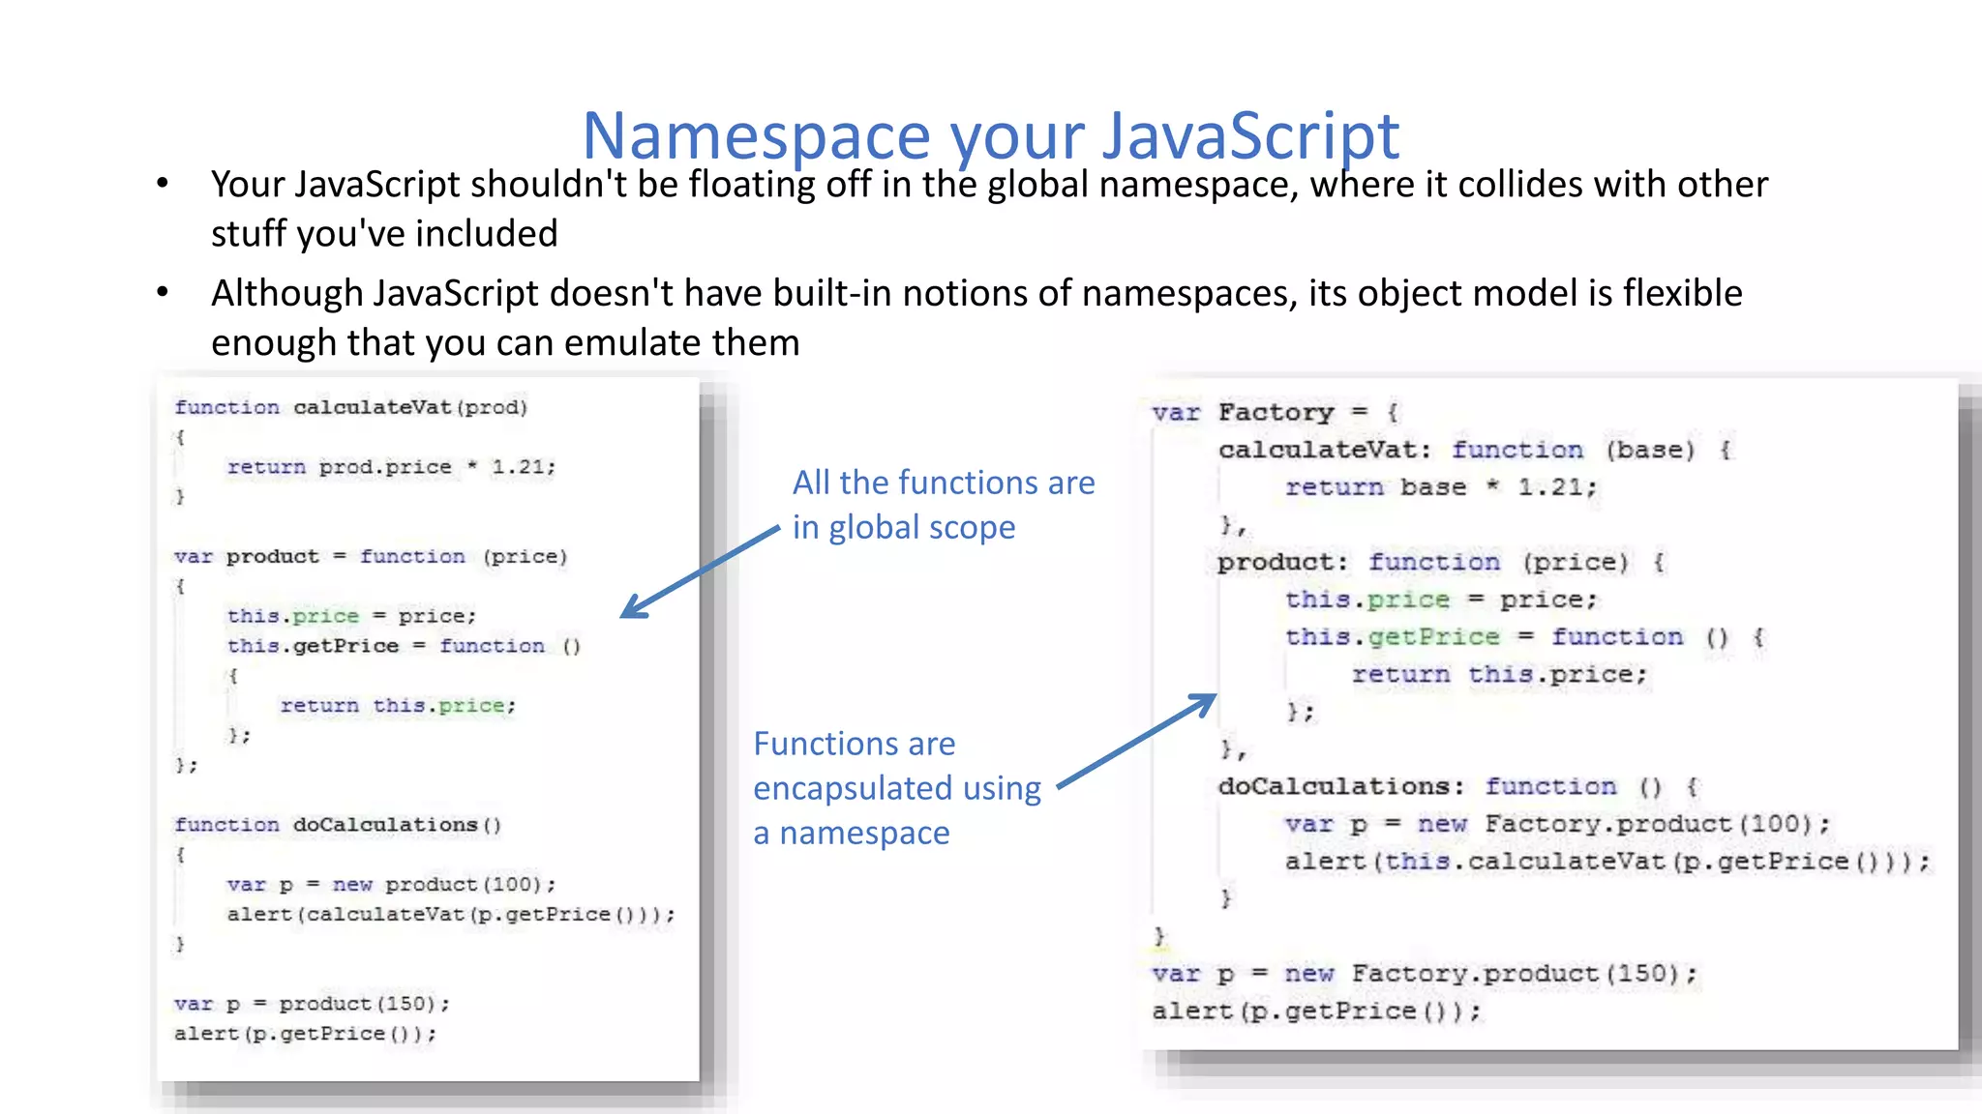Image resolution: width=1982 pixels, height=1114 pixels.
Task: Click the line 'var product = function (price)'
Action: pos(371,556)
